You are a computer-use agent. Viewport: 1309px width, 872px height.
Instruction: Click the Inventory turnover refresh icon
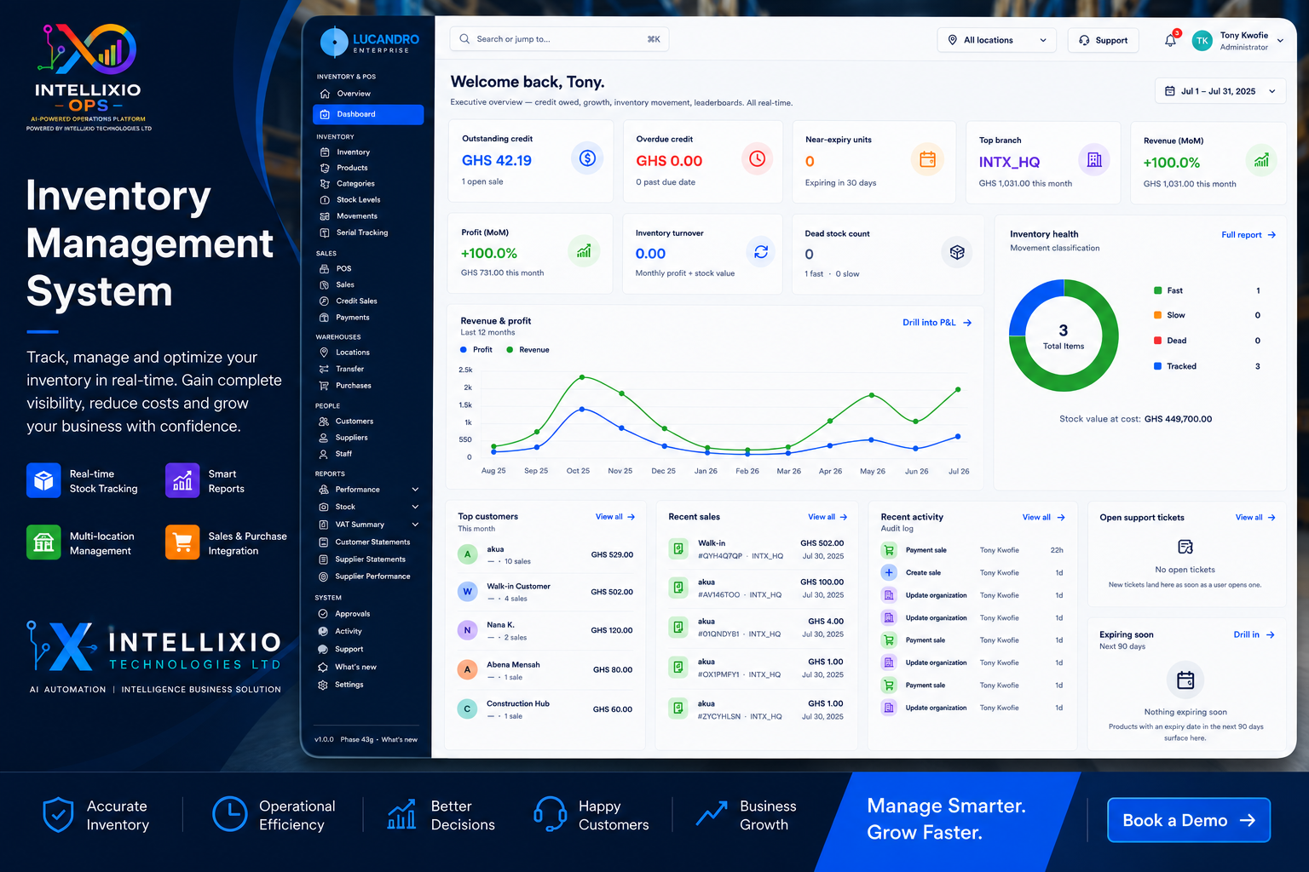click(761, 252)
